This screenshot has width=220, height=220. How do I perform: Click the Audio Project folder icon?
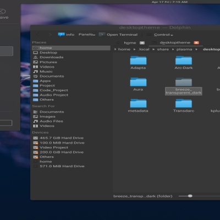pyautogui.click(x=35, y=95)
